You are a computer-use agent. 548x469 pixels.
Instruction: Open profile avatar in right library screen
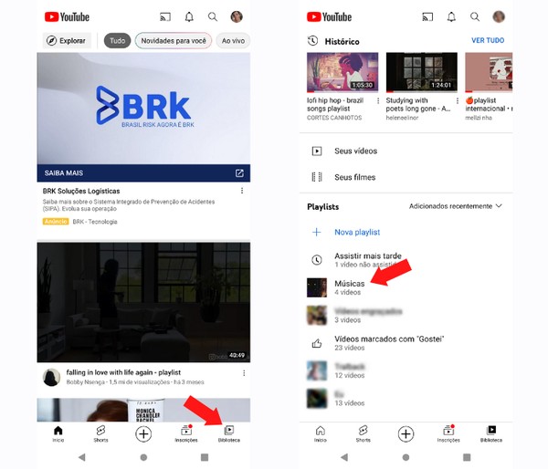[x=499, y=16]
